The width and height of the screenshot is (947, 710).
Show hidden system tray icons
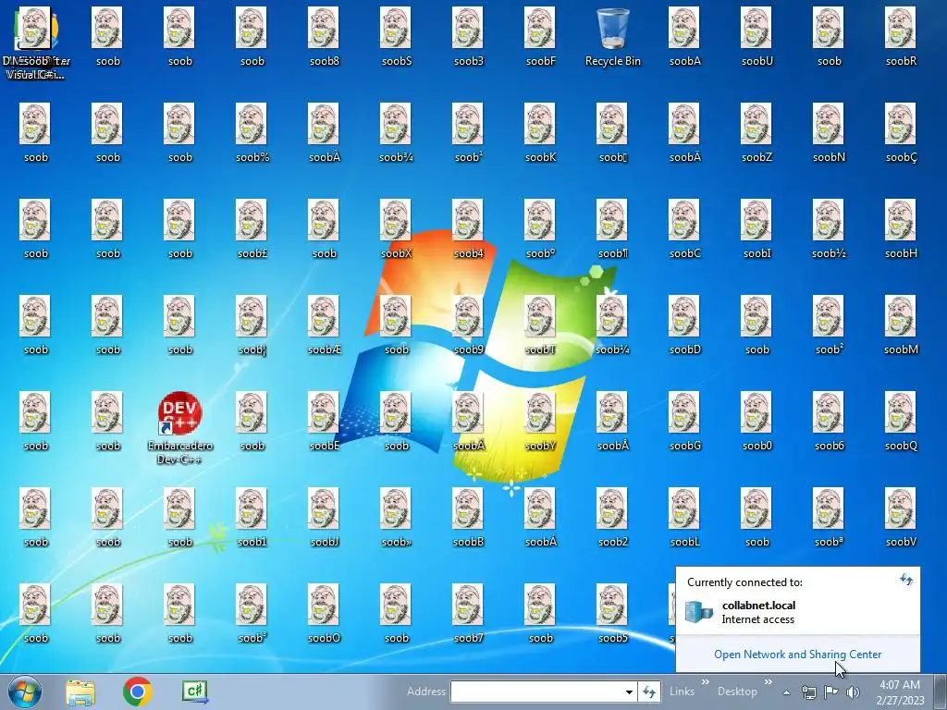[786, 692]
